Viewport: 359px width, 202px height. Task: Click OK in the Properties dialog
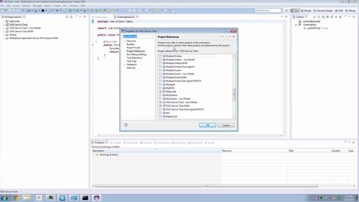click(208, 125)
